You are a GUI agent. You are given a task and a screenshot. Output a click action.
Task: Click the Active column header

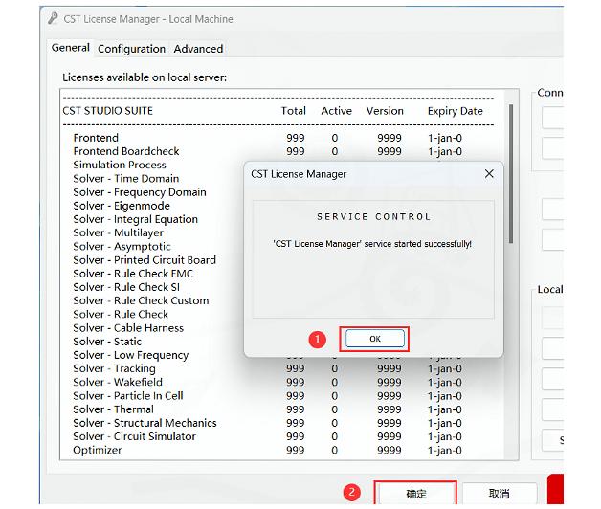(x=336, y=111)
